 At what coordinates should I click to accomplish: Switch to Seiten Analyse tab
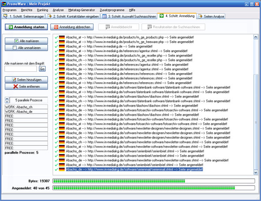click(211, 17)
